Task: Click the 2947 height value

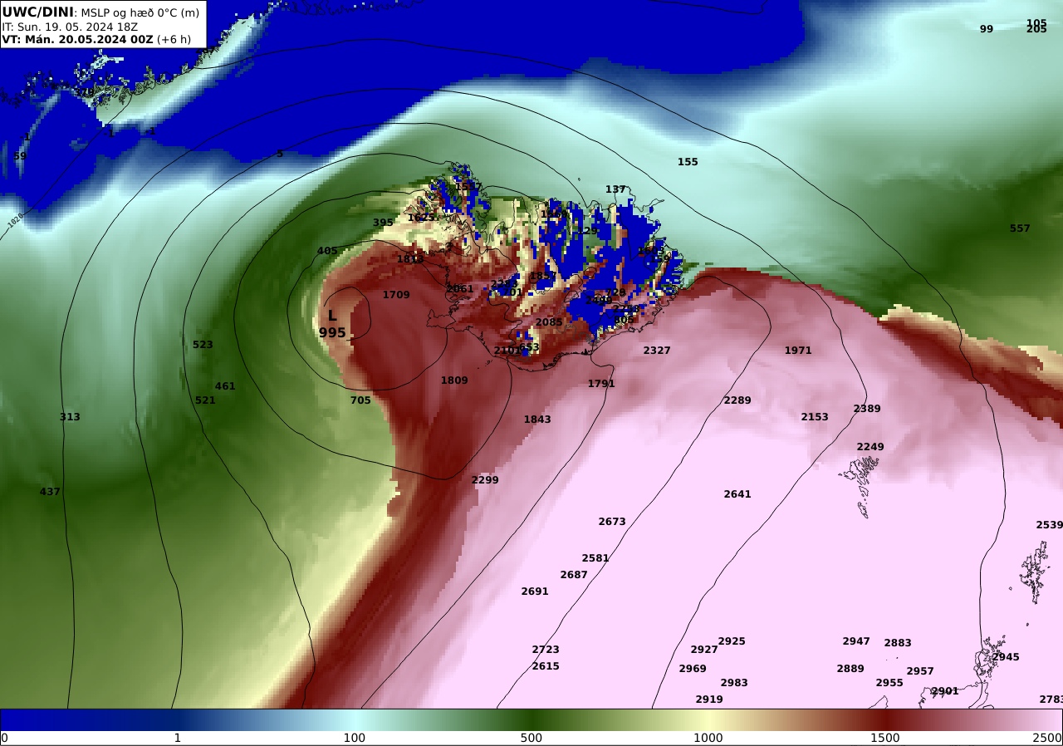Action: [x=856, y=641]
